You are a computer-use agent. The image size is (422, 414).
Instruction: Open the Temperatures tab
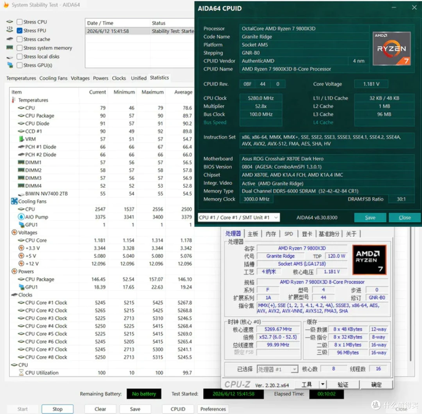[x=21, y=78]
